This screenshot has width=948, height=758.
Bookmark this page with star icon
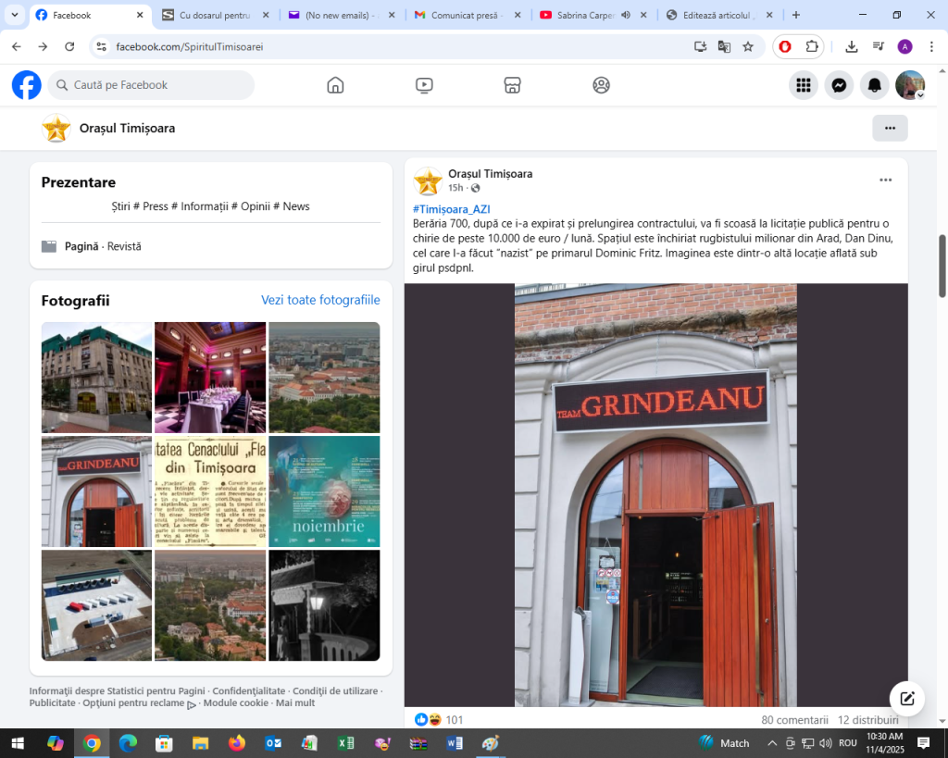pyautogui.click(x=748, y=46)
